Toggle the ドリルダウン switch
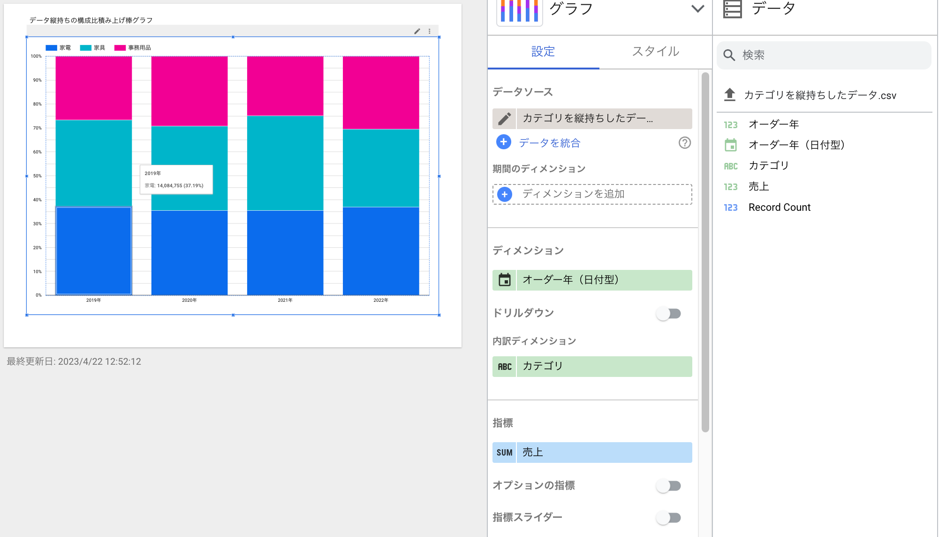Image resolution: width=939 pixels, height=537 pixels. [x=669, y=314]
